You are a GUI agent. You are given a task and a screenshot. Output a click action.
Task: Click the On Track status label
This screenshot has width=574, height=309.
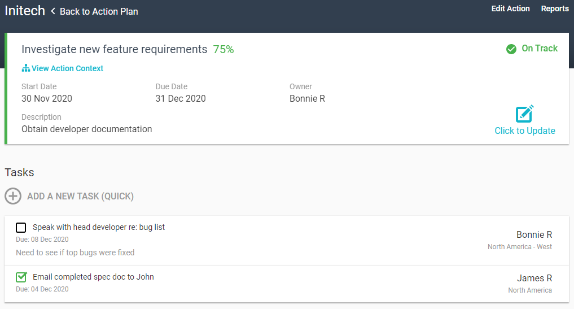coord(540,49)
